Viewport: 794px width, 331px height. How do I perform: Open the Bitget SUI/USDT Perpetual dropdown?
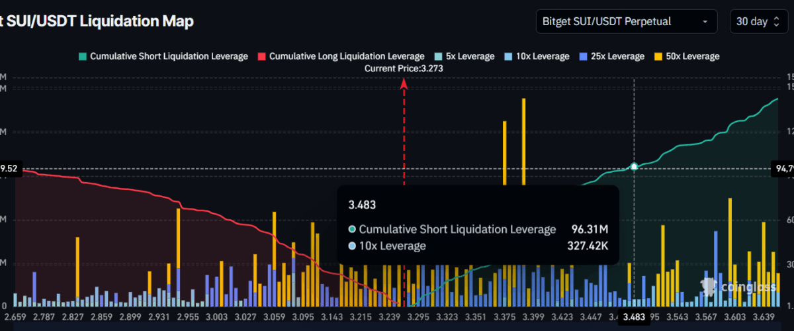click(x=626, y=21)
